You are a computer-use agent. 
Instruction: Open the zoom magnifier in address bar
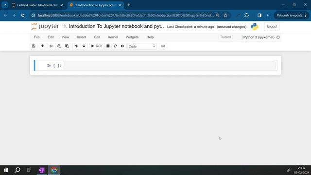pos(218,15)
